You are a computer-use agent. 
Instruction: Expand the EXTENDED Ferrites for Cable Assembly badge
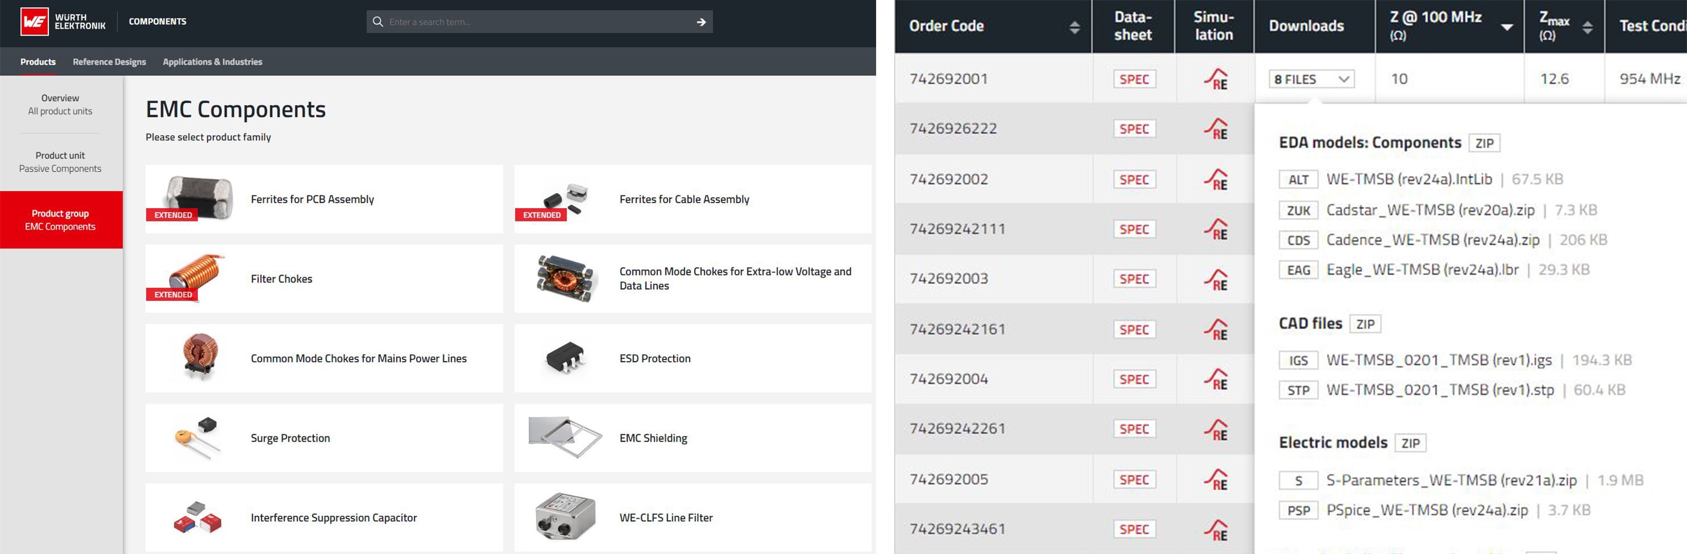pyautogui.click(x=541, y=215)
